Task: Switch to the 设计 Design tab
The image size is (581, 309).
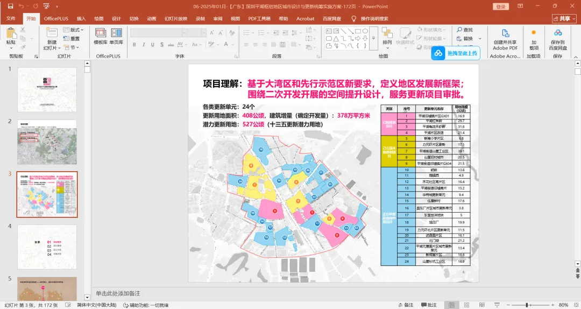Action: click(x=116, y=18)
